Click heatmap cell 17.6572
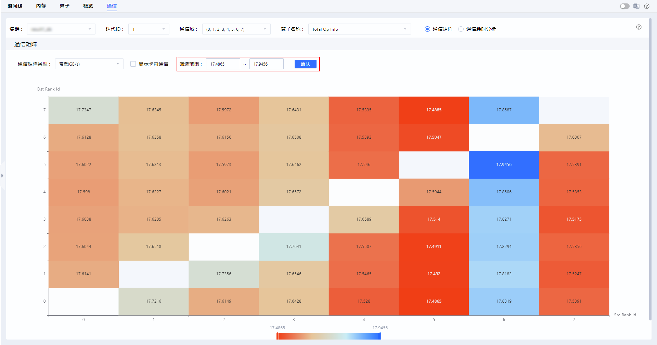The width and height of the screenshot is (657, 345). 294,192
